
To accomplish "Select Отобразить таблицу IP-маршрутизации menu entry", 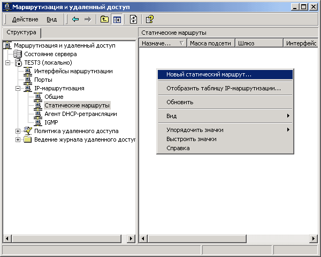I will tap(223, 88).
